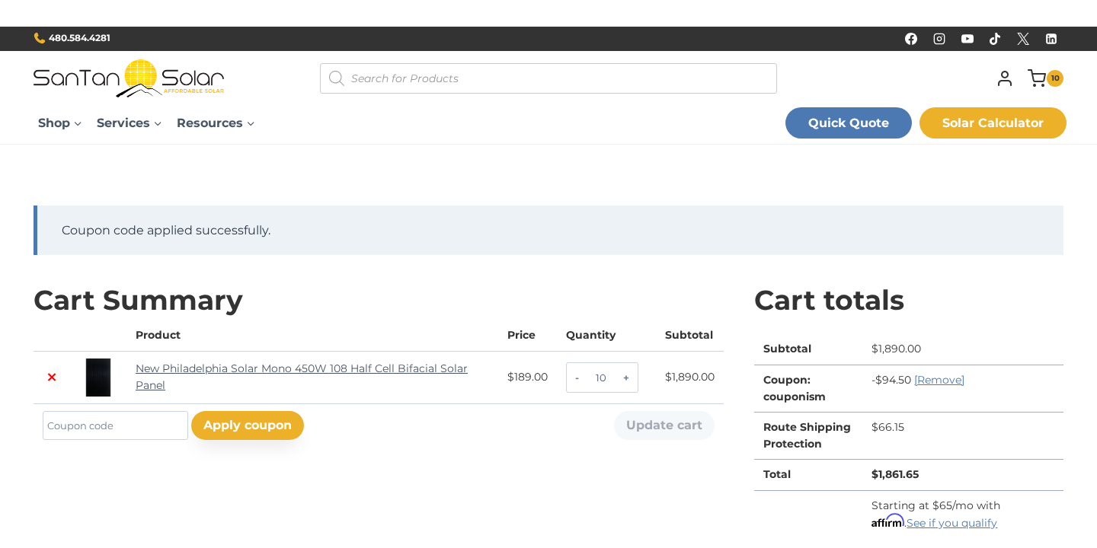The image size is (1097, 548).
Task: Click the quantity value field
Action: (601, 378)
